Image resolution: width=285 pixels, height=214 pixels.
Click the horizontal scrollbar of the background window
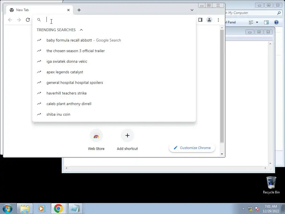point(166,168)
